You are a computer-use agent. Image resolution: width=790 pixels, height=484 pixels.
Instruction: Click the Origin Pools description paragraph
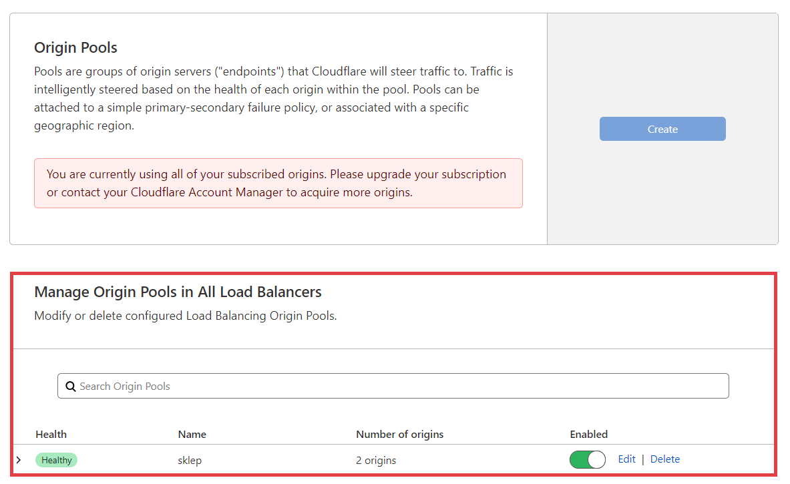coord(274,98)
